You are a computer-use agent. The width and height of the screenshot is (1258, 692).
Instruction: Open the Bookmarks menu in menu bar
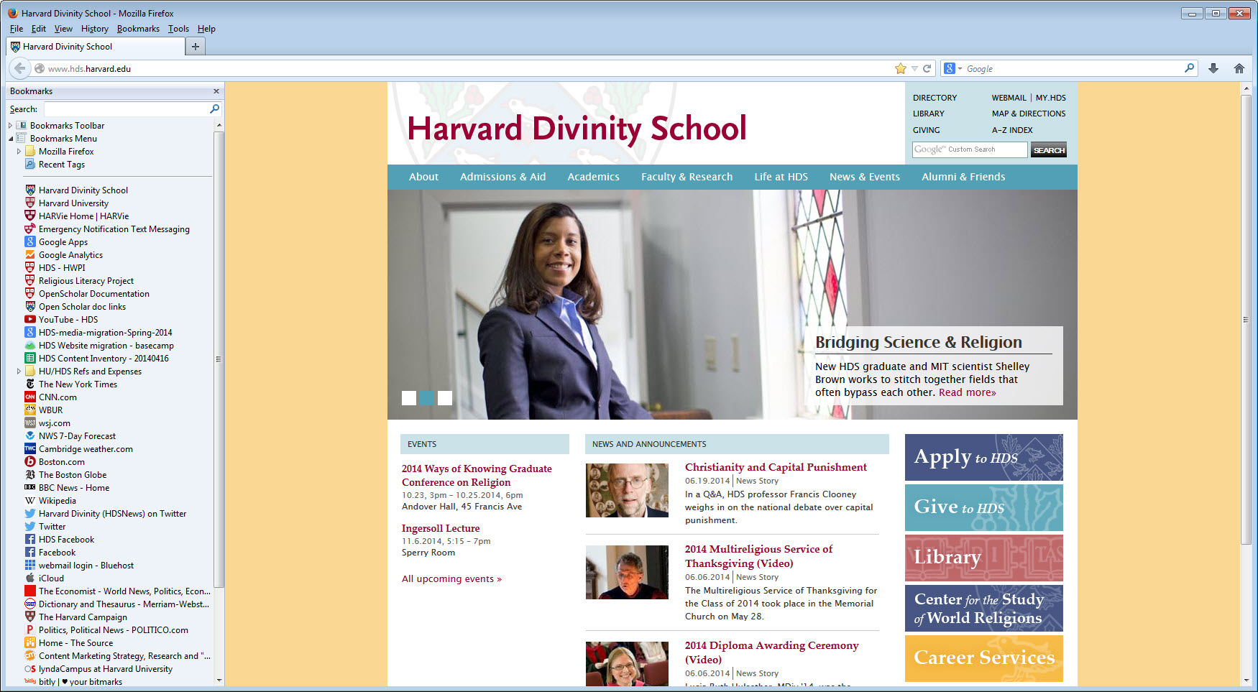tap(139, 29)
